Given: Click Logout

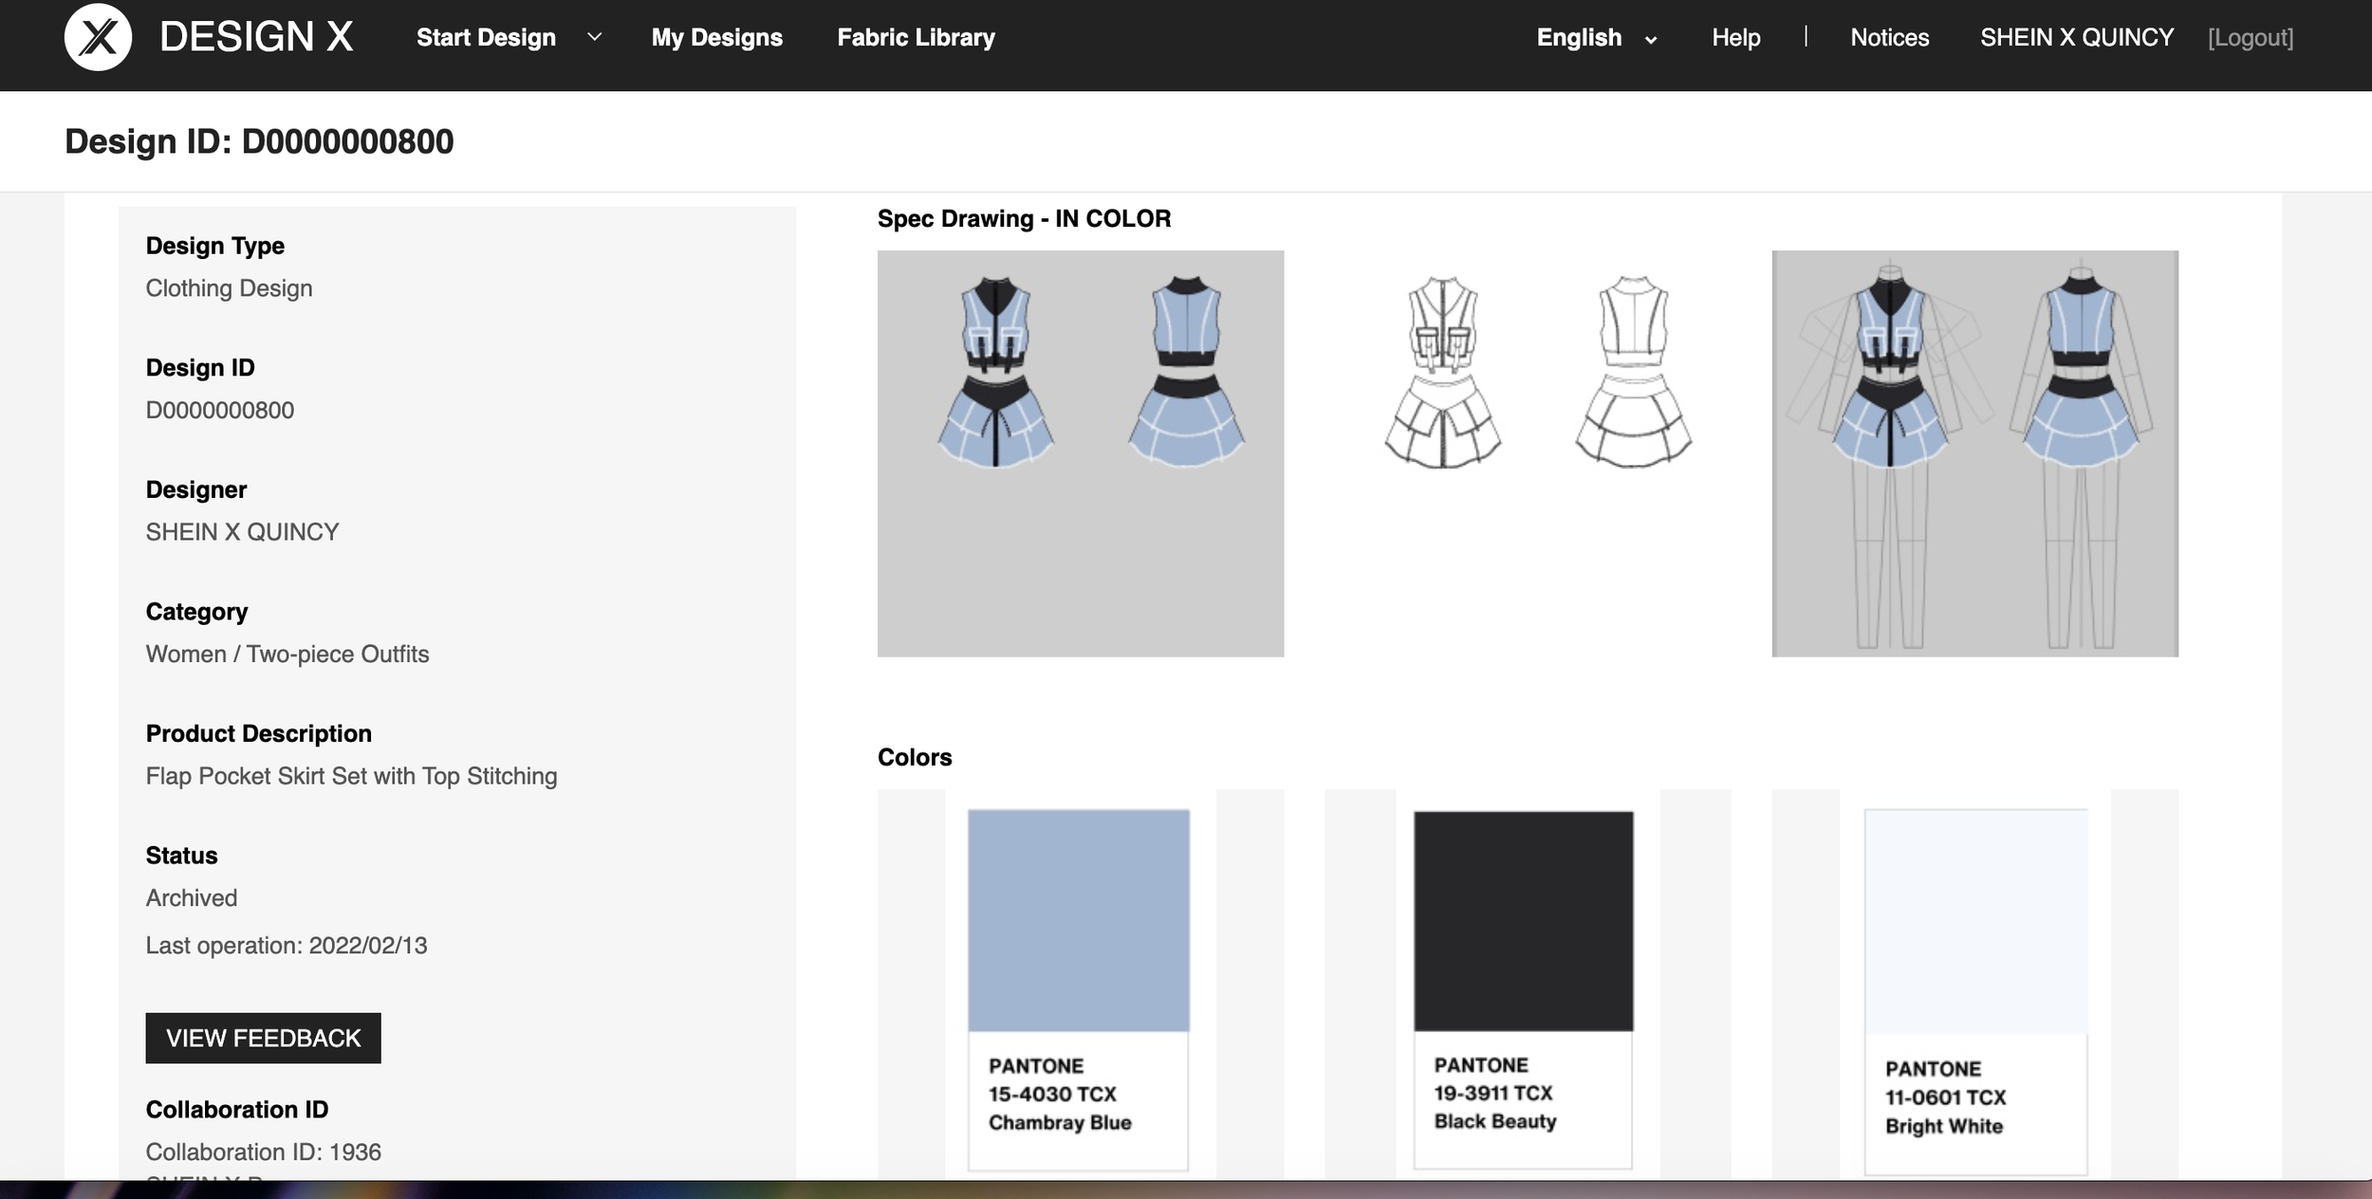Looking at the screenshot, I should click(x=2251, y=38).
